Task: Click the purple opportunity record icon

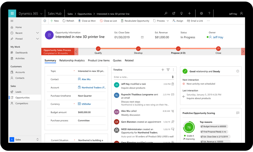Action: [x=49, y=35]
